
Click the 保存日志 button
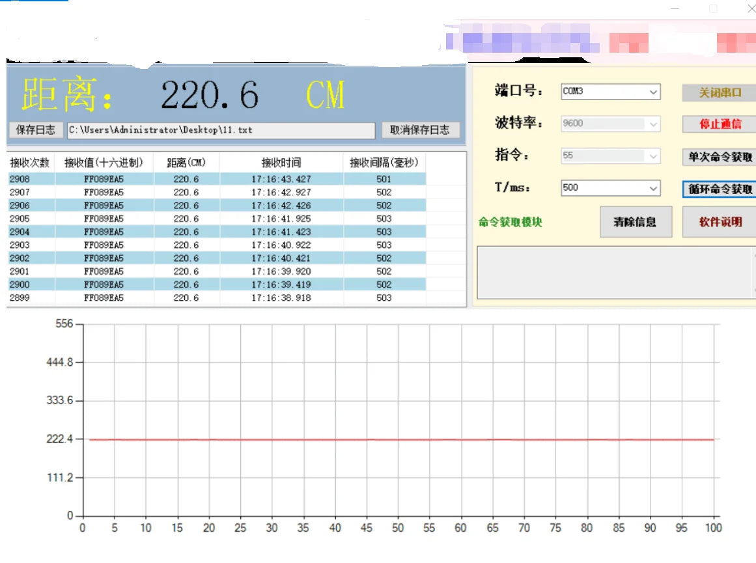(x=35, y=130)
